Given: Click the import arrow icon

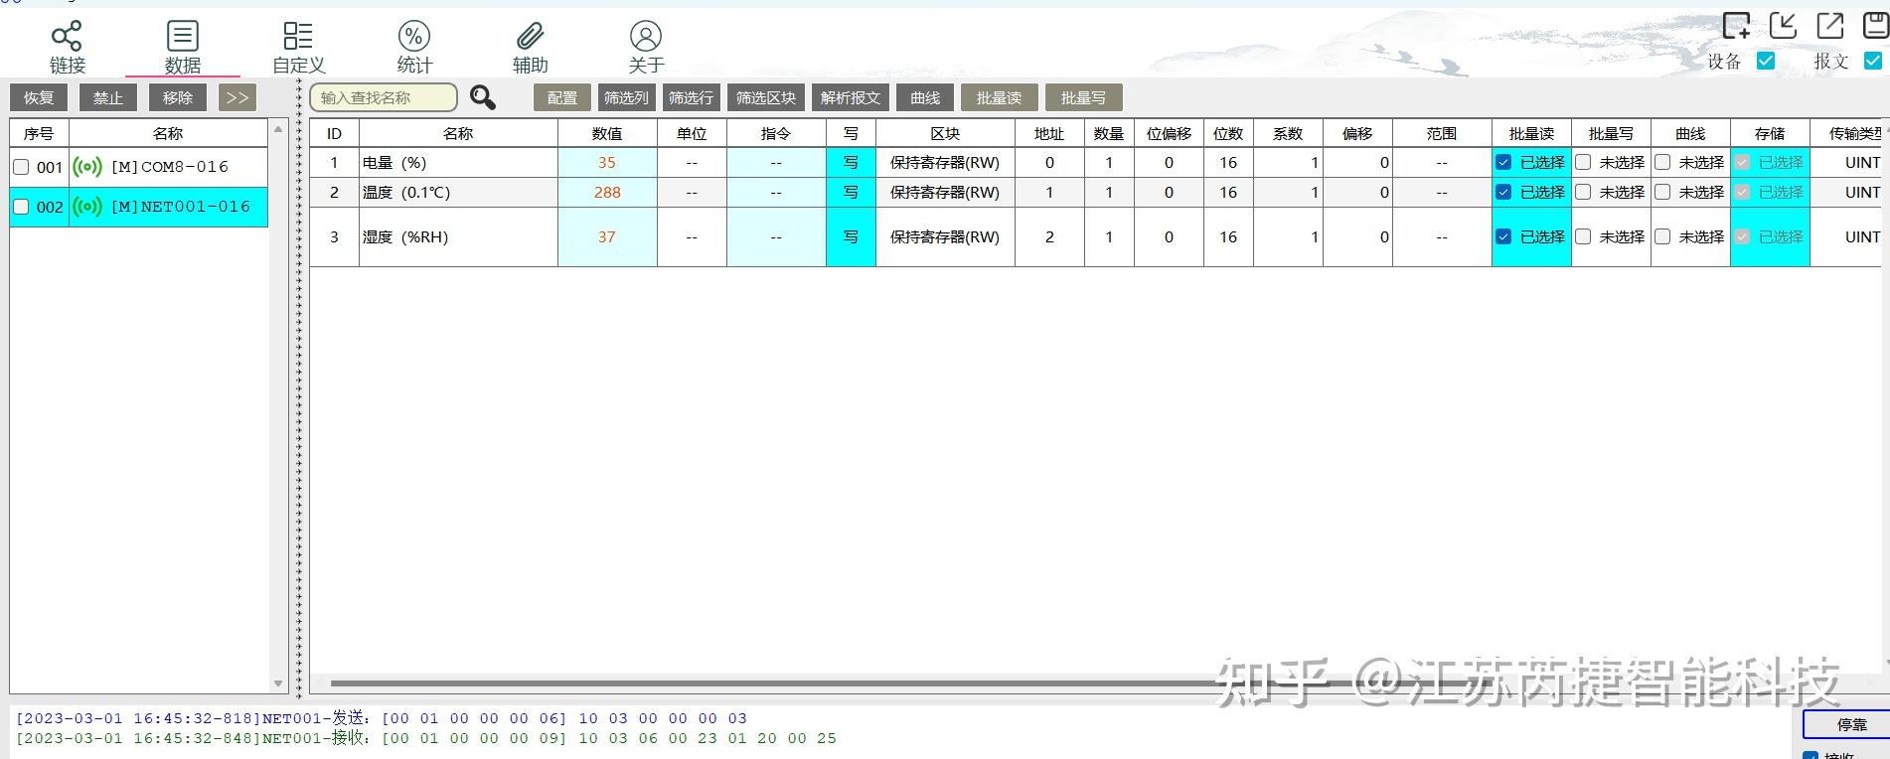Looking at the screenshot, I should tap(1783, 25).
